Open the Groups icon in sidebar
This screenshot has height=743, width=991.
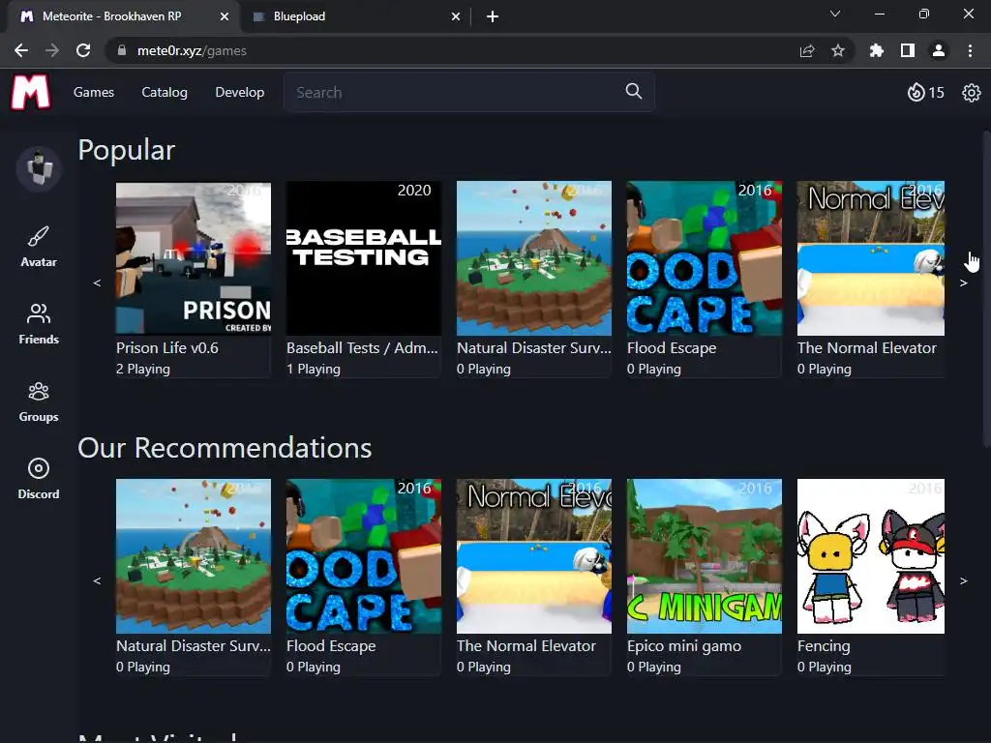(x=39, y=391)
